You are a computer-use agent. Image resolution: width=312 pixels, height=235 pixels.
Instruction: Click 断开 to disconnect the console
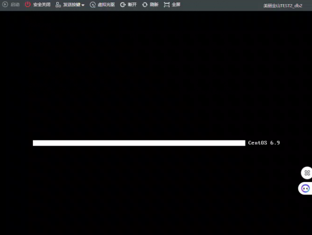pos(129,5)
